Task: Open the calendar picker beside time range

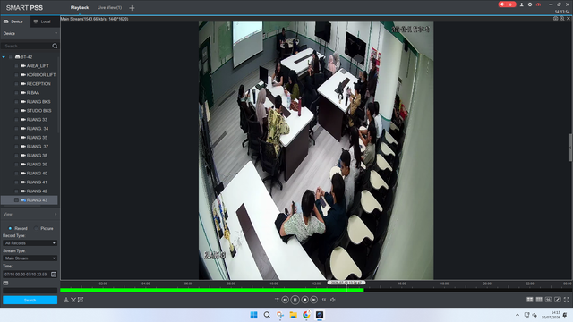Action: pos(54,275)
